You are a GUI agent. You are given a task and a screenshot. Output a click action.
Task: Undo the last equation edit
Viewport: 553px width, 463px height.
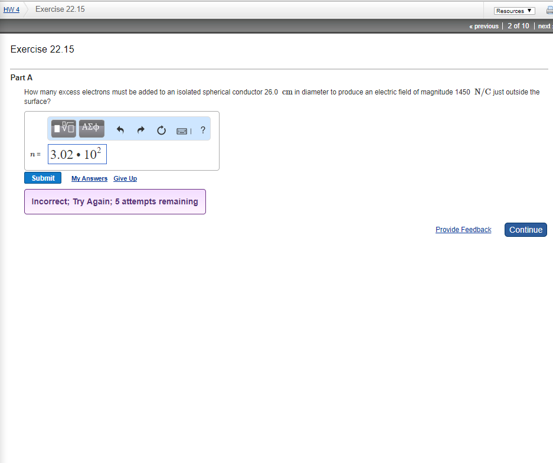pos(120,129)
